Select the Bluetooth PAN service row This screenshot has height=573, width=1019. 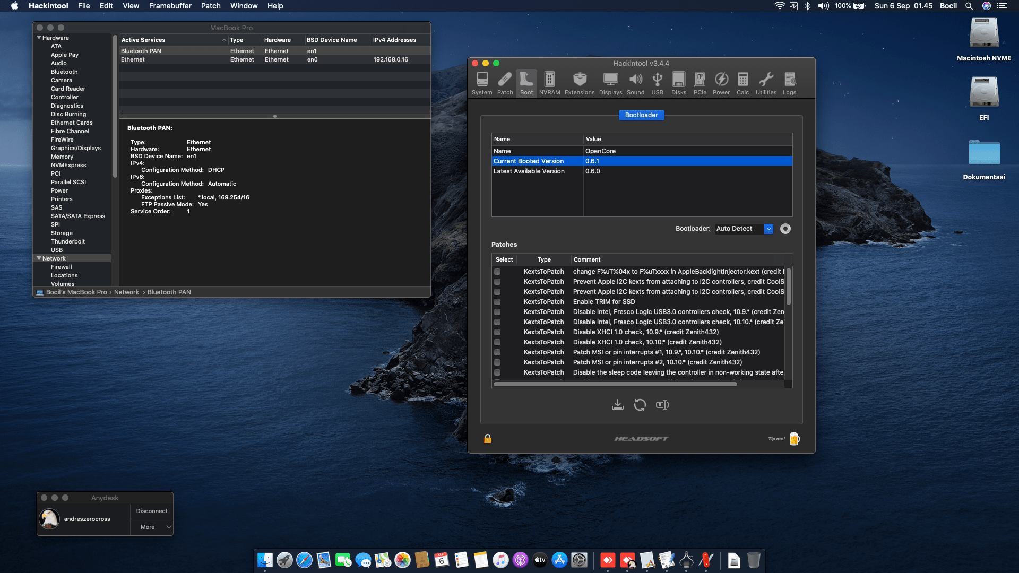point(274,51)
